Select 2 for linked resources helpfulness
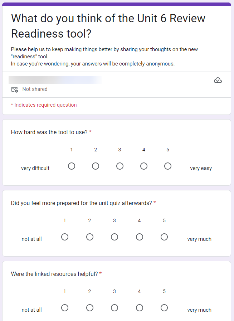The image size is (234, 321). click(90, 308)
